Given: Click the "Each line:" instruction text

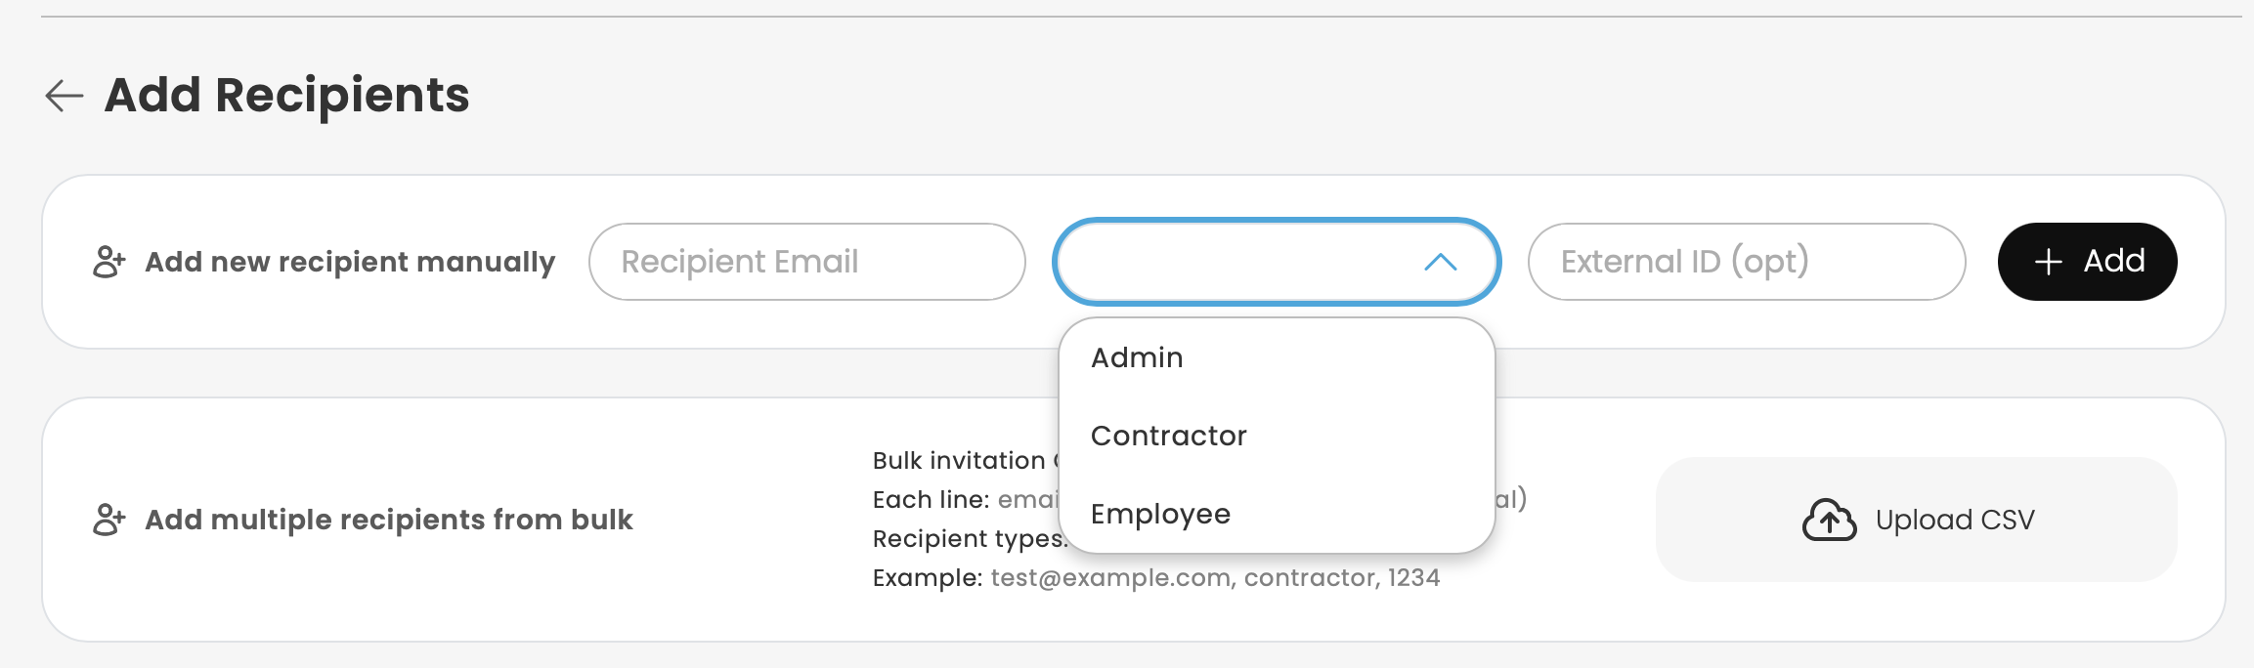Looking at the screenshot, I should (929, 500).
